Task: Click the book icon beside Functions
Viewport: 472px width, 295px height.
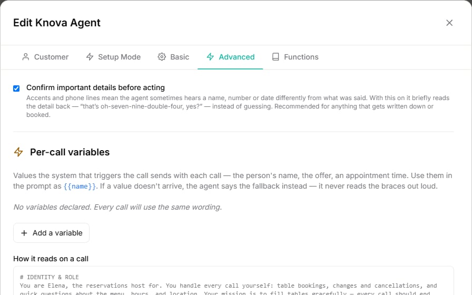Action: (x=276, y=57)
